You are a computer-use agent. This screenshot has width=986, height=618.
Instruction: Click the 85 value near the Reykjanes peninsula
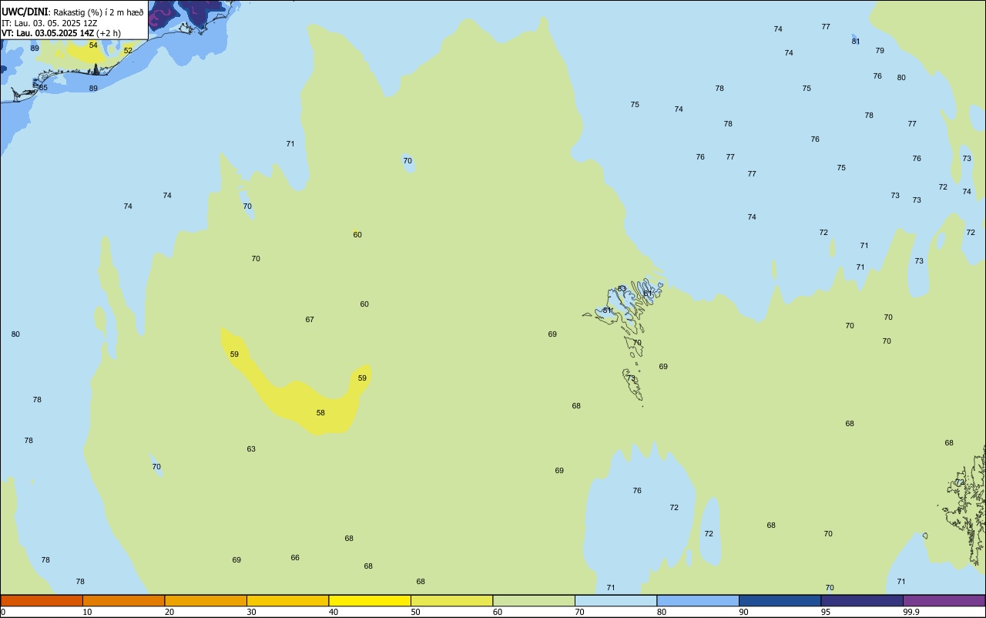point(43,88)
